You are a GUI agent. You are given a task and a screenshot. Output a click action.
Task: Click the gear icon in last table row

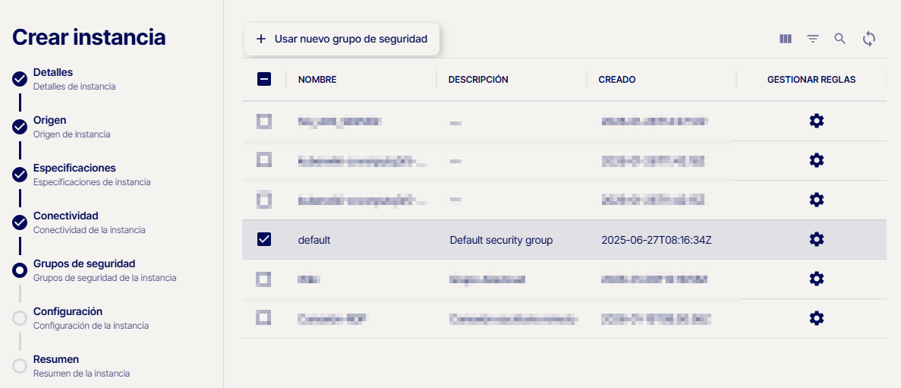click(816, 318)
